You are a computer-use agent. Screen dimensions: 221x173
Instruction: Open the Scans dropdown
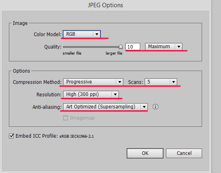(161, 82)
